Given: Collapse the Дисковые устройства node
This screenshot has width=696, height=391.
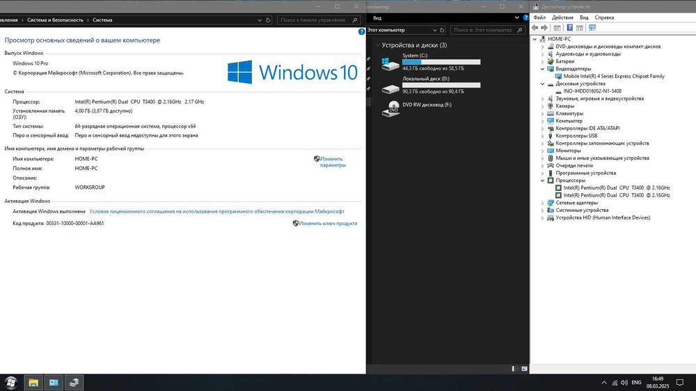Looking at the screenshot, I should pos(542,84).
